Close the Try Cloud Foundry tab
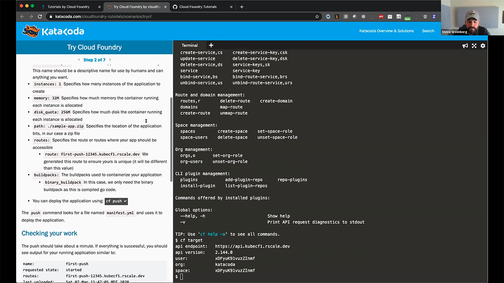 tap(165, 7)
